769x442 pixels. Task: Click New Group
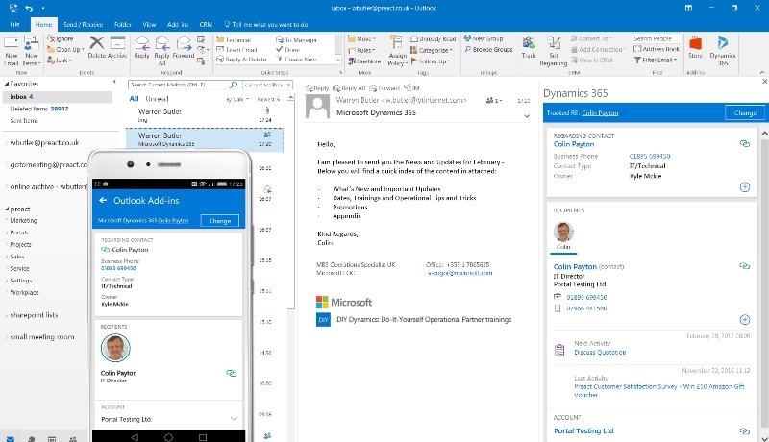click(484, 38)
